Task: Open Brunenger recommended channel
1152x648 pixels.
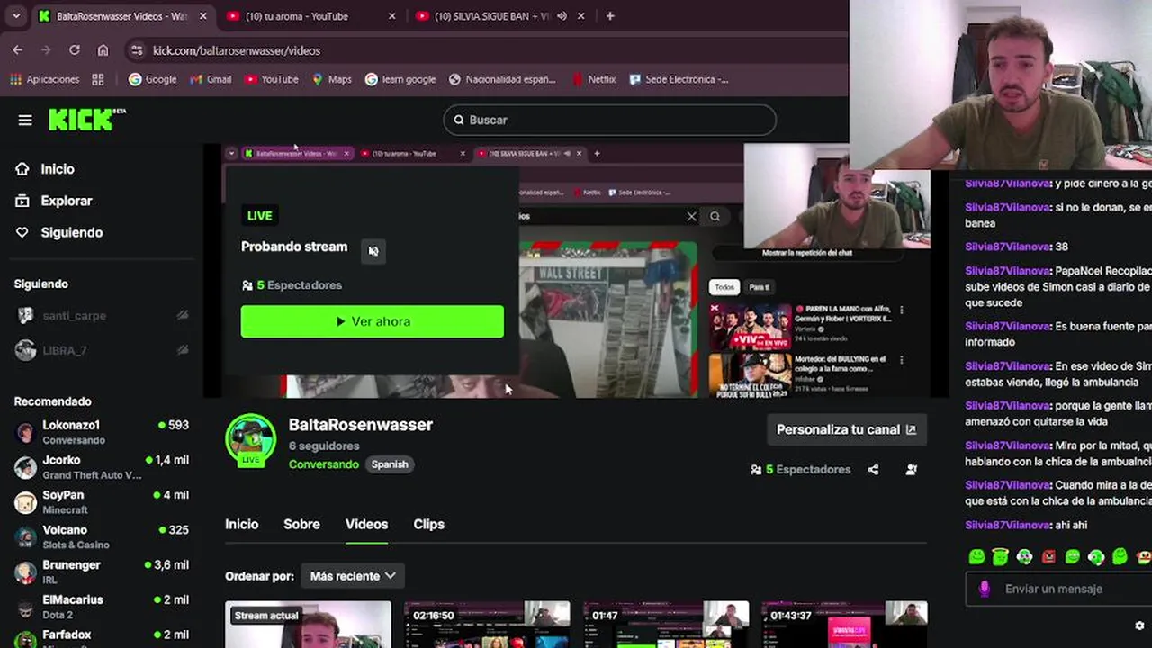Action: pos(102,572)
